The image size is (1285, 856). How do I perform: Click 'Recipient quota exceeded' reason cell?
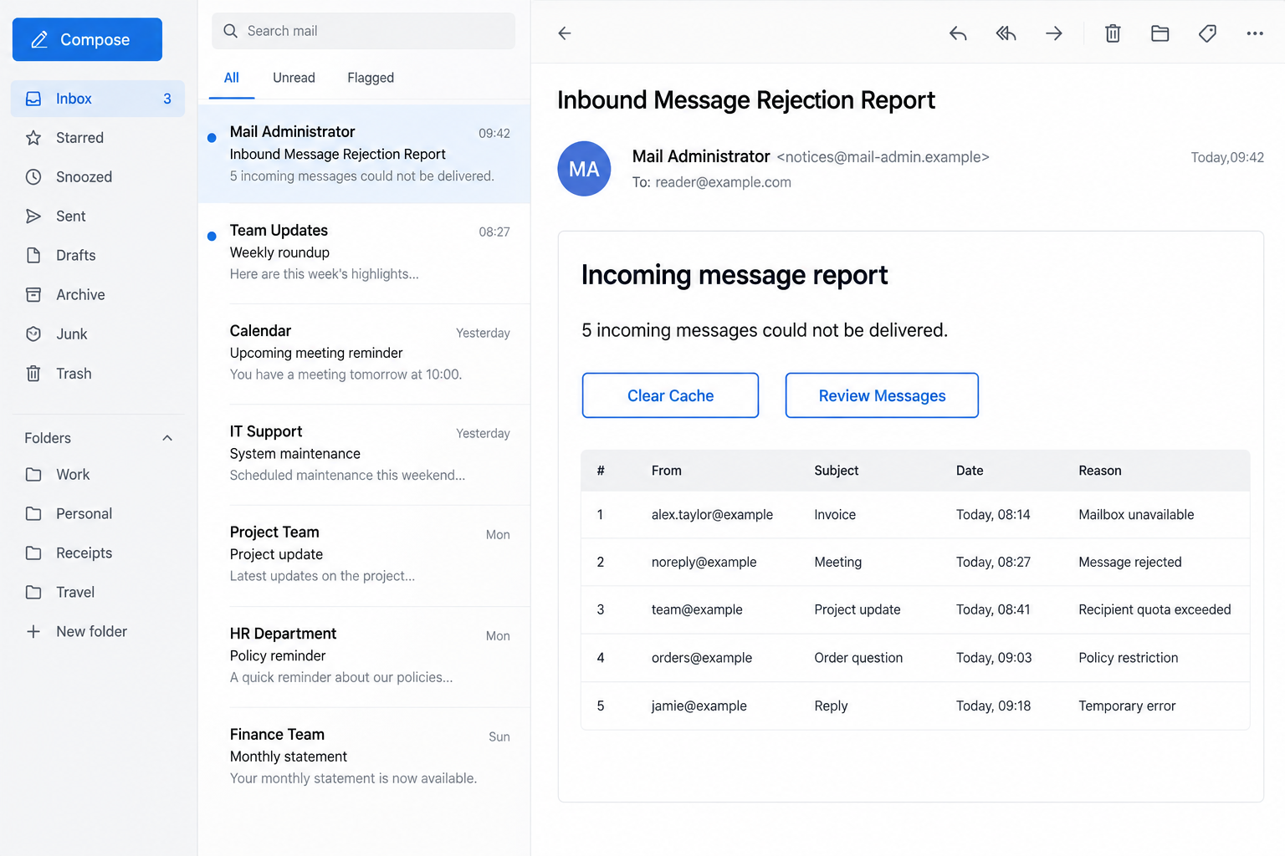(1154, 610)
